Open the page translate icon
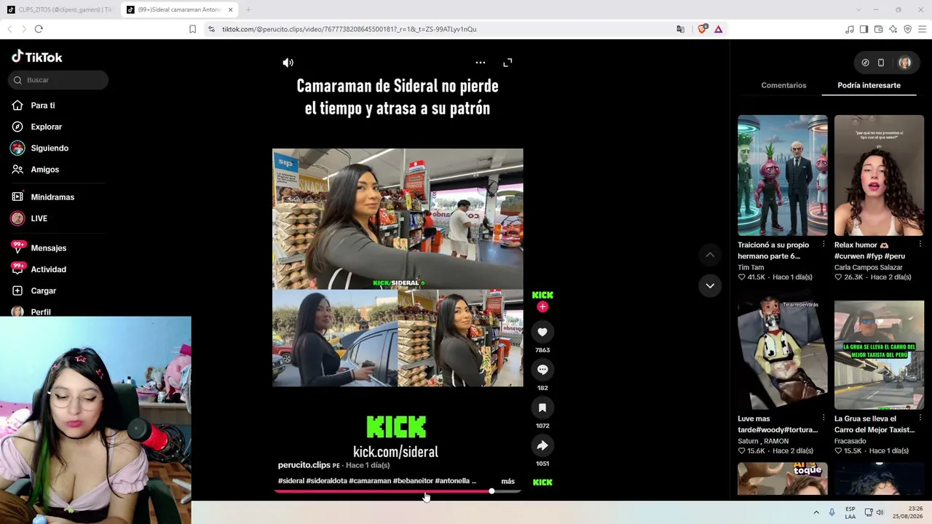The image size is (932, 524). pyautogui.click(x=680, y=29)
